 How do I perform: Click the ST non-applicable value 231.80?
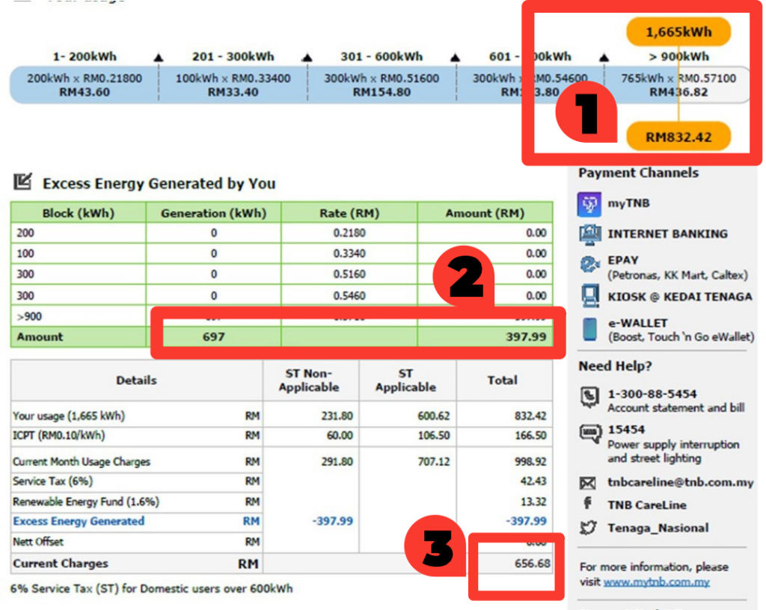pyautogui.click(x=337, y=416)
